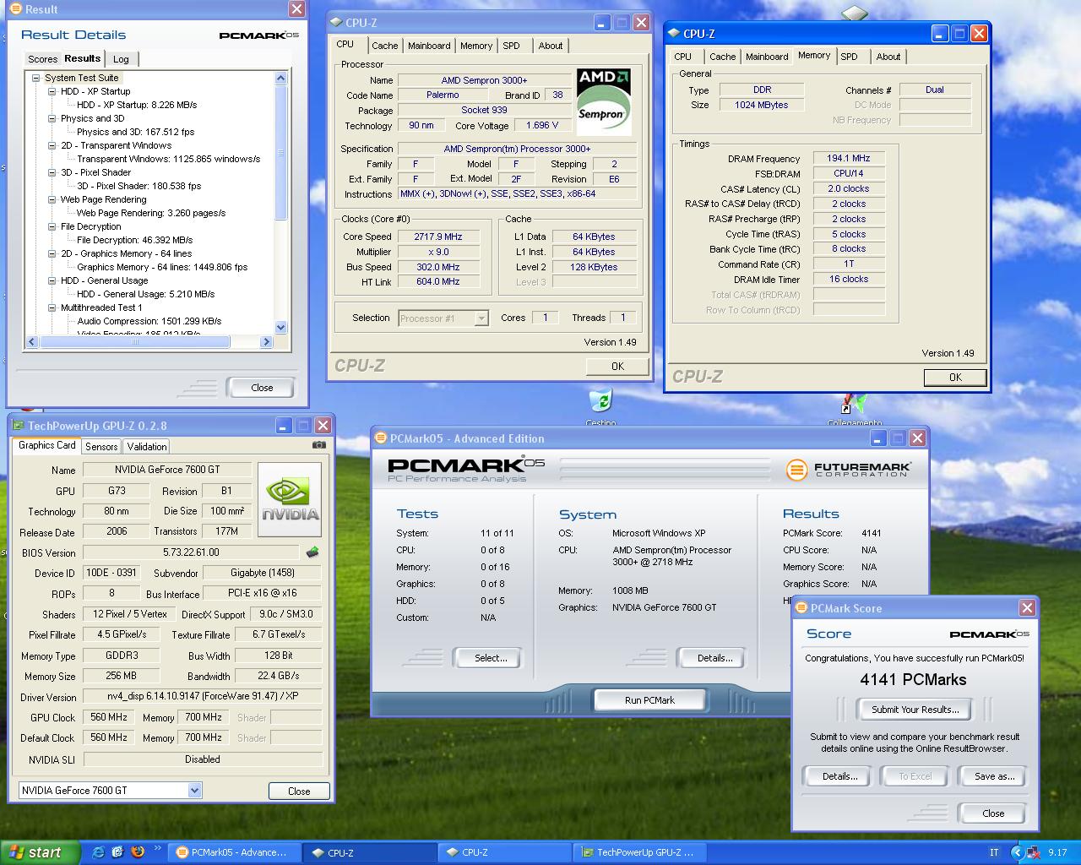This screenshot has width=1081, height=865.
Task: Collapse the Web Page Rendering node
Action: (x=52, y=199)
